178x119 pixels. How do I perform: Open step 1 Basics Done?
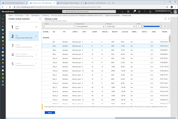(x=24, y=27)
